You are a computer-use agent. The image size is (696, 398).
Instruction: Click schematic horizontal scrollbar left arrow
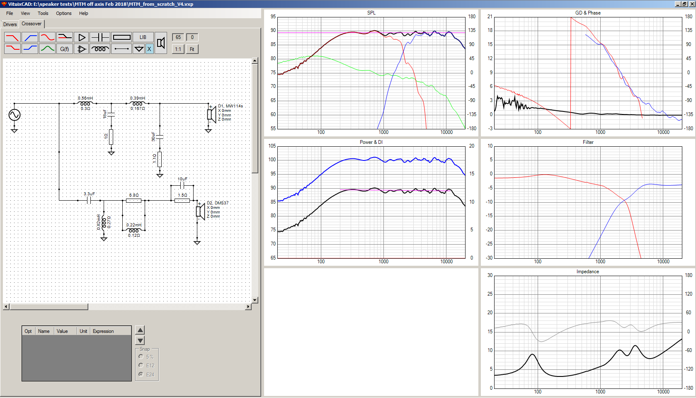(6, 307)
